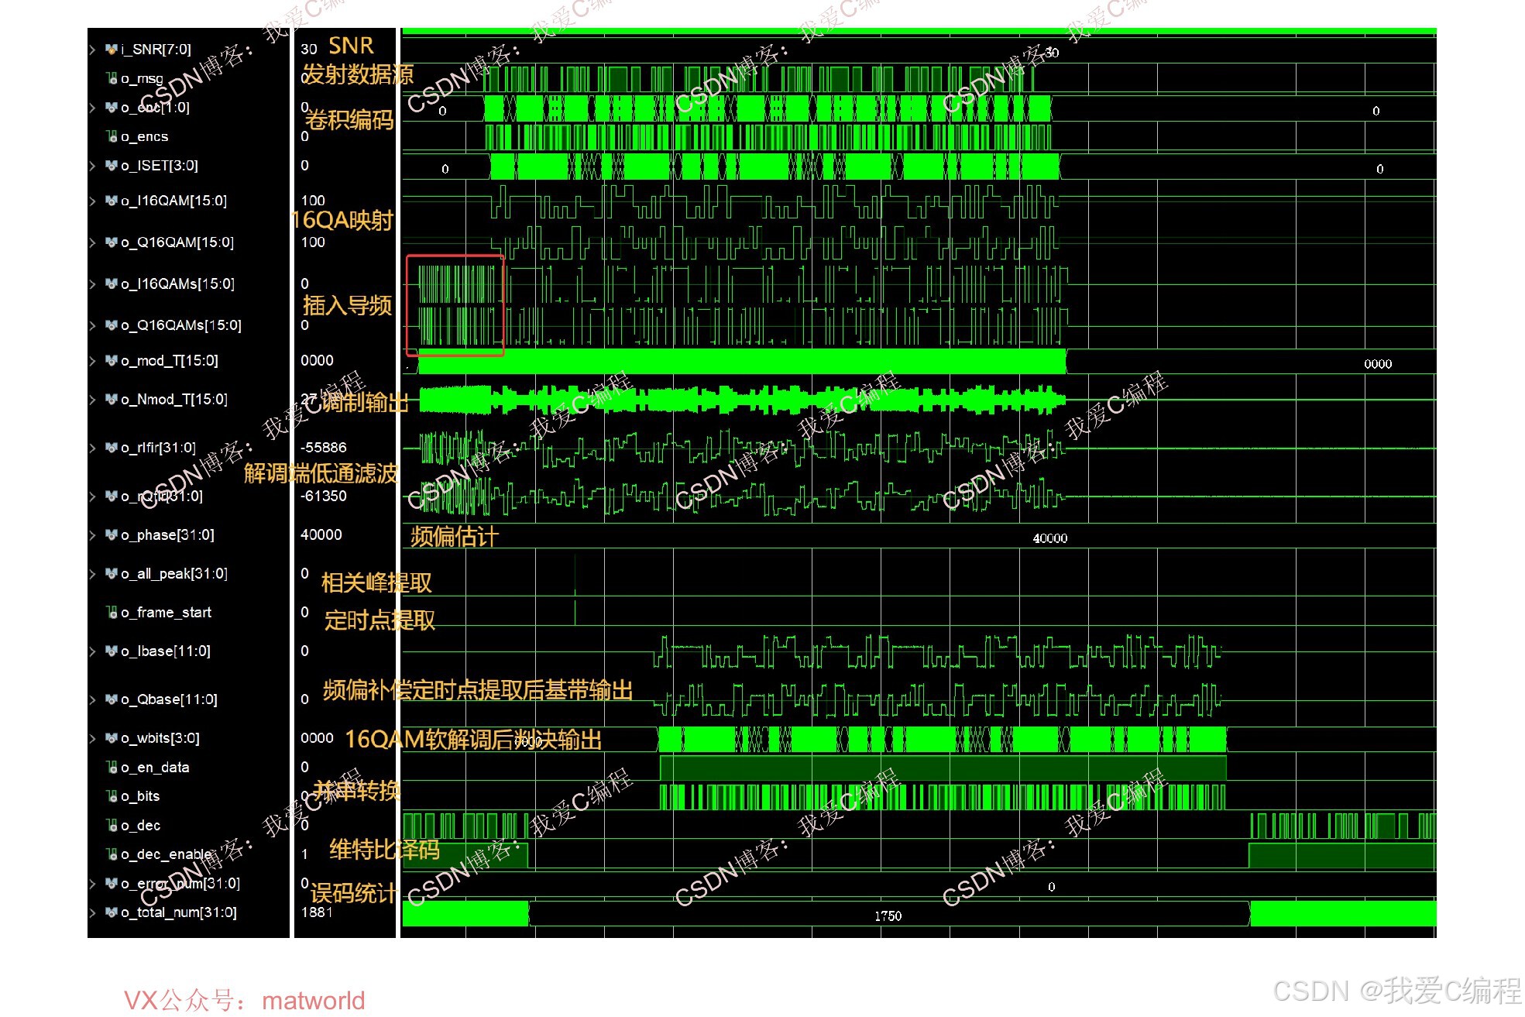
Task: Select the o_Nmod_T[15:0] signal name
Action: 174,400
